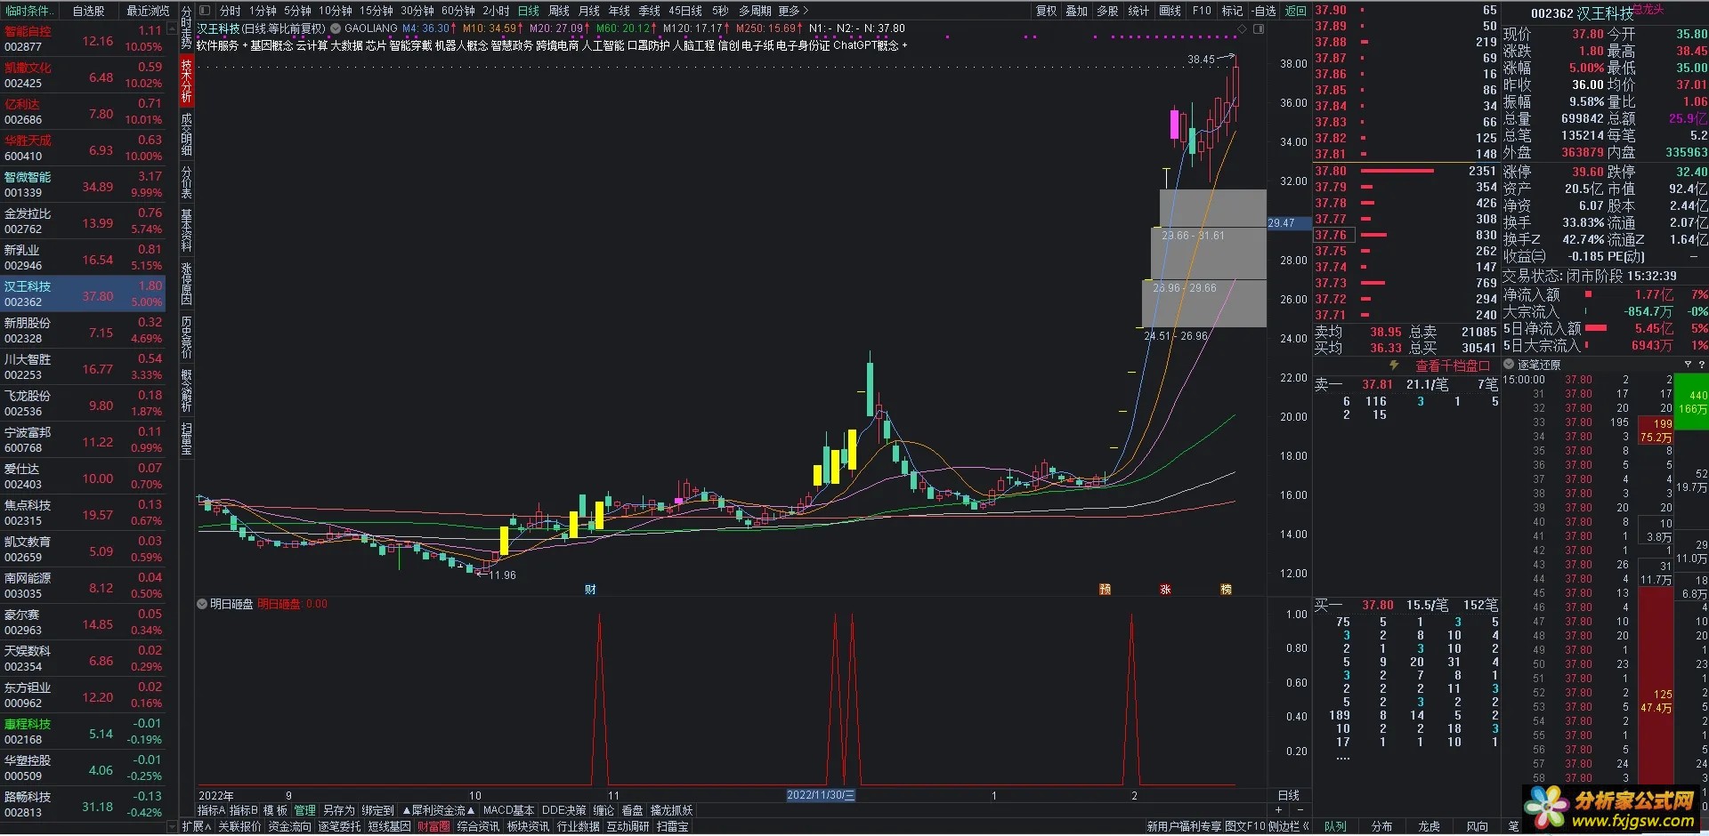Click 查看千档盘口 link
1709x836 pixels.
coord(1452,366)
